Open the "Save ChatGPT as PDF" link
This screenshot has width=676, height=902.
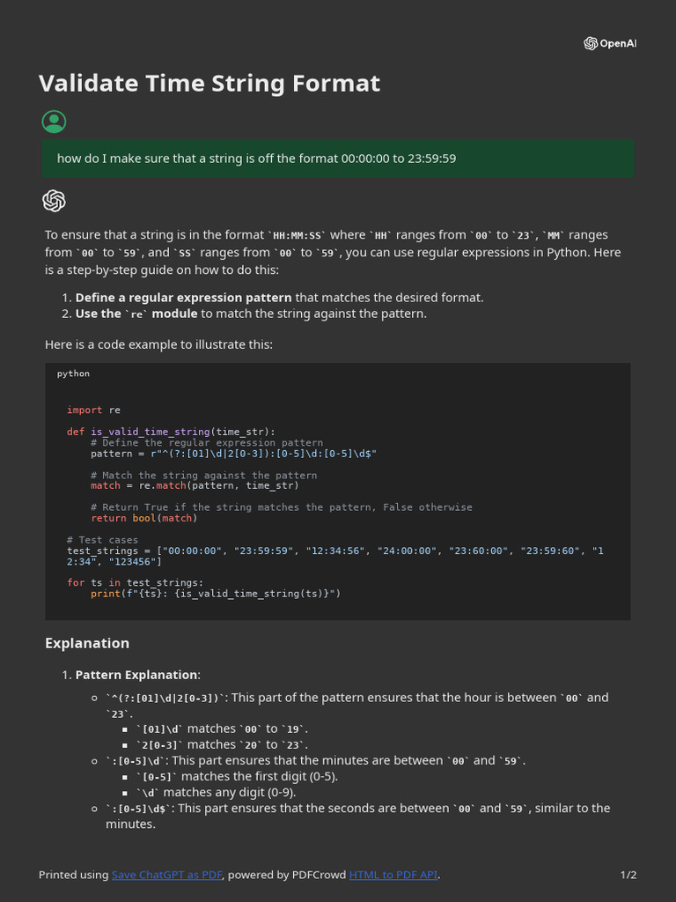point(167,875)
